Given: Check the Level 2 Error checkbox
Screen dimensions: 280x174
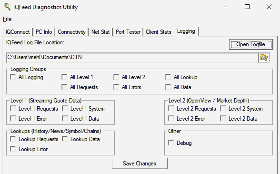Looking at the screenshot, I should (x=171, y=119).
